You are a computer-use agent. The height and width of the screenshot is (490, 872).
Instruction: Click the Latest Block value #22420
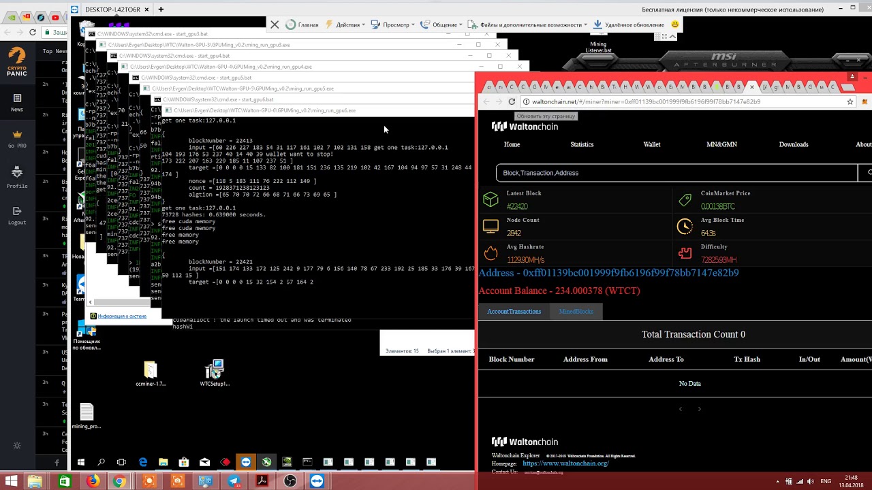[x=518, y=206]
